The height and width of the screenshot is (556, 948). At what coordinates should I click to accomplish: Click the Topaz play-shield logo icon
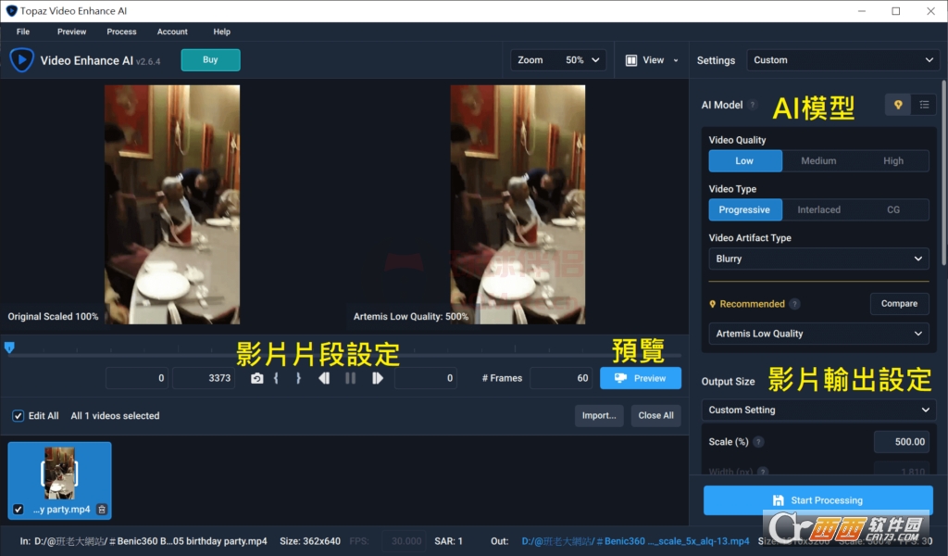[x=22, y=60]
